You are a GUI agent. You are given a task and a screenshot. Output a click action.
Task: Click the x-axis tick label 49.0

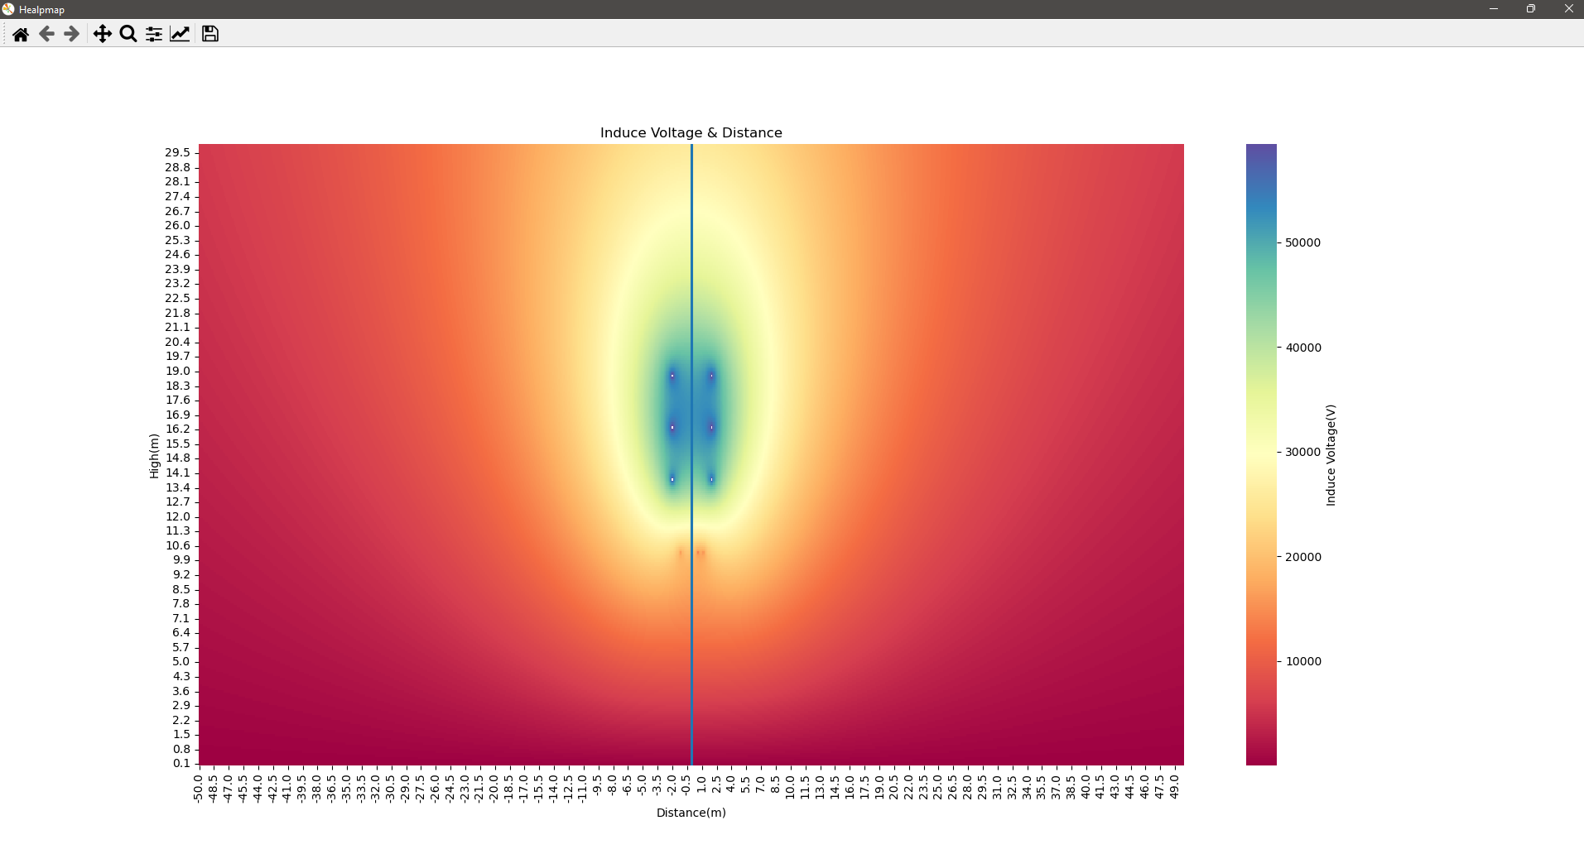1173,786
